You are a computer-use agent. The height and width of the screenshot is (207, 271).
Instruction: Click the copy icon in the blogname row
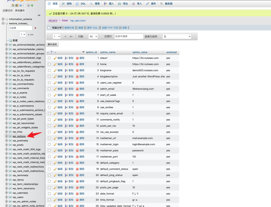pyautogui.click(x=66, y=70)
